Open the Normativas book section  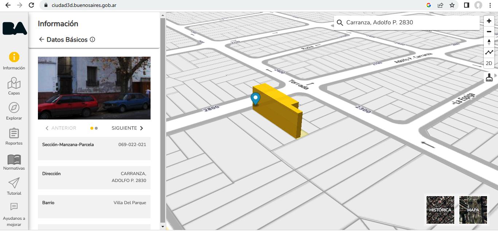(x=14, y=162)
